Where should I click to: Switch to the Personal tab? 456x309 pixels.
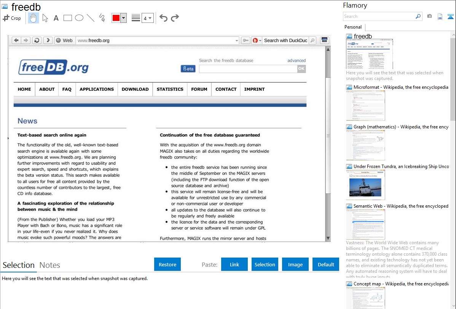[x=353, y=27]
